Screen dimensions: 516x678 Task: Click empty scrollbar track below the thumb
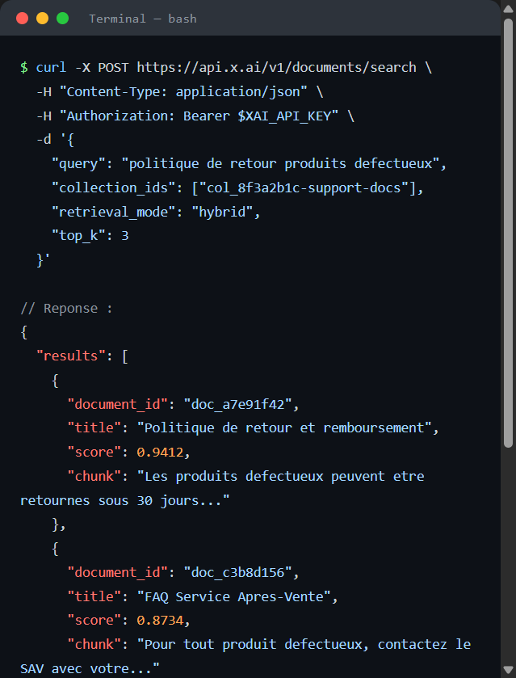(508, 556)
